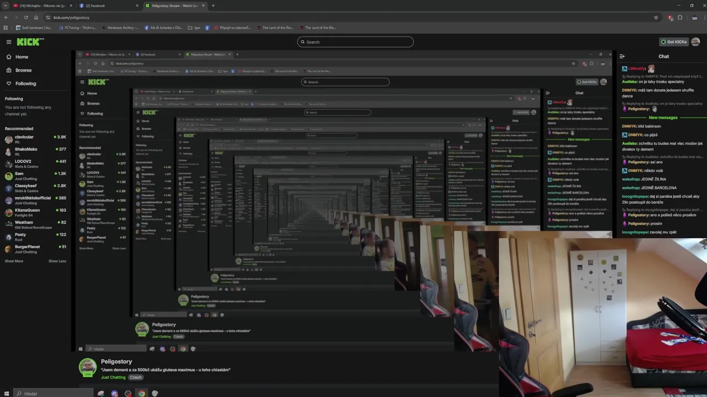
Task: Open the PCTuning bookmark
Action: point(77,28)
